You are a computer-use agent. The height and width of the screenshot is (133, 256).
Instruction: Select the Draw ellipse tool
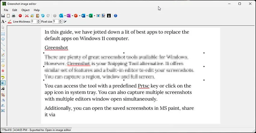(3, 39)
